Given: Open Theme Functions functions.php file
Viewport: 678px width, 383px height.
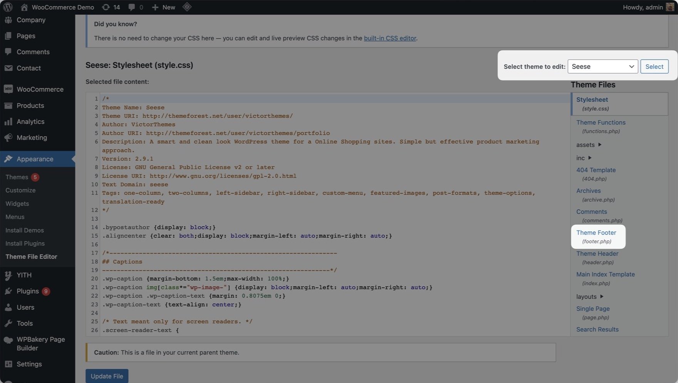Looking at the screenshot, I should coord(601,126).
